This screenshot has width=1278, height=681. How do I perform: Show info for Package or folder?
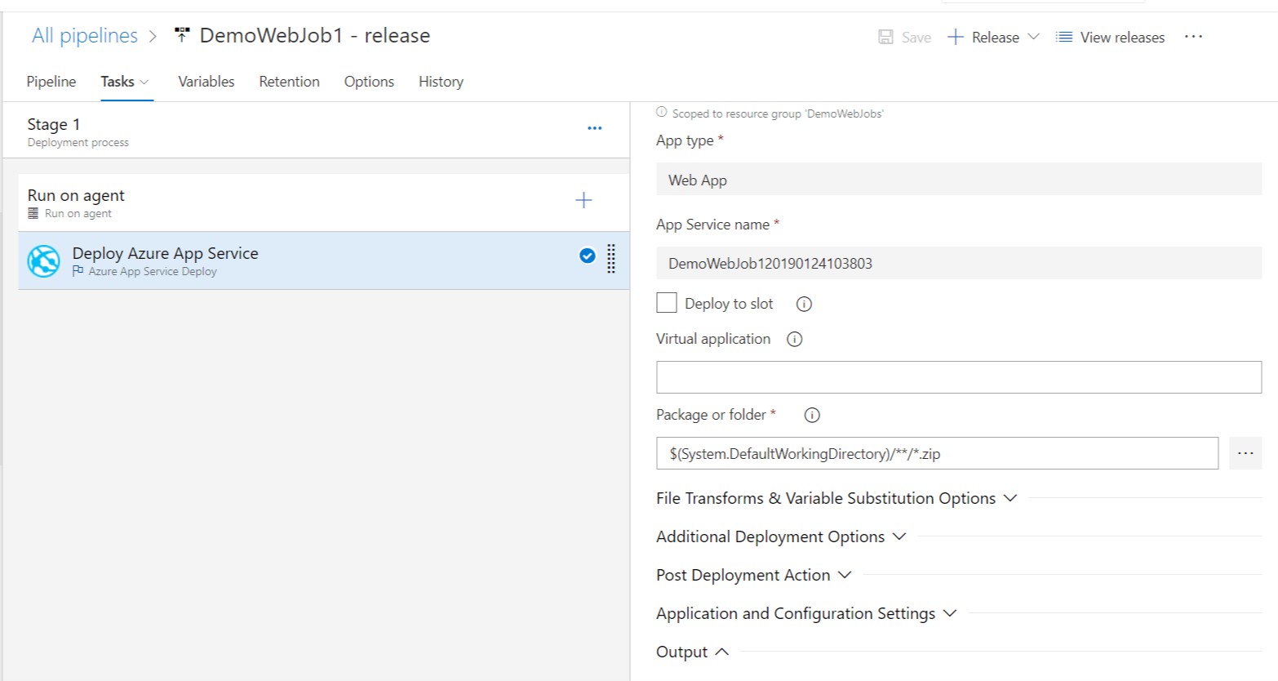point(812,415)
